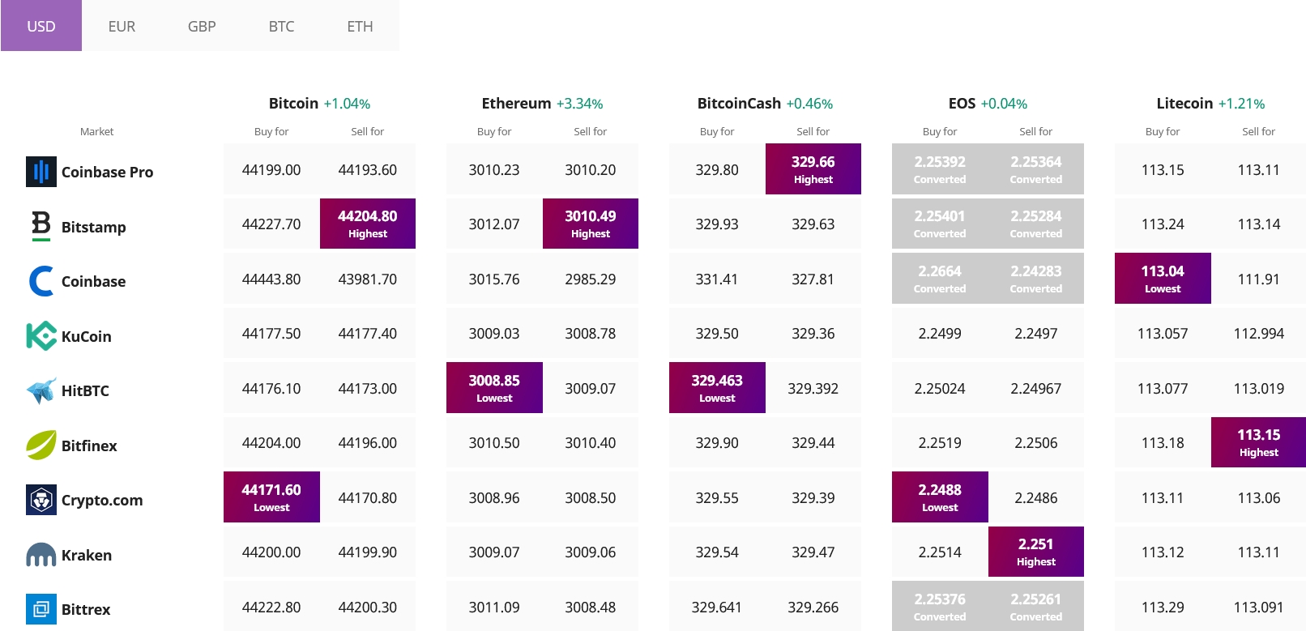Open the HitBTC market link
This screenshot has width=1306, height=631.
[85, 390]
